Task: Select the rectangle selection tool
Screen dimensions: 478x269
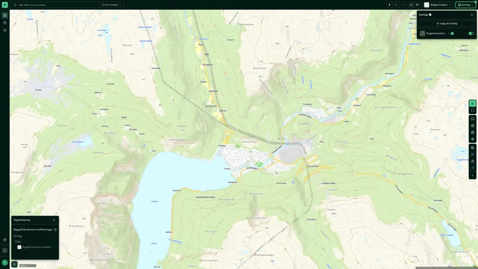Action: (473, 110)
